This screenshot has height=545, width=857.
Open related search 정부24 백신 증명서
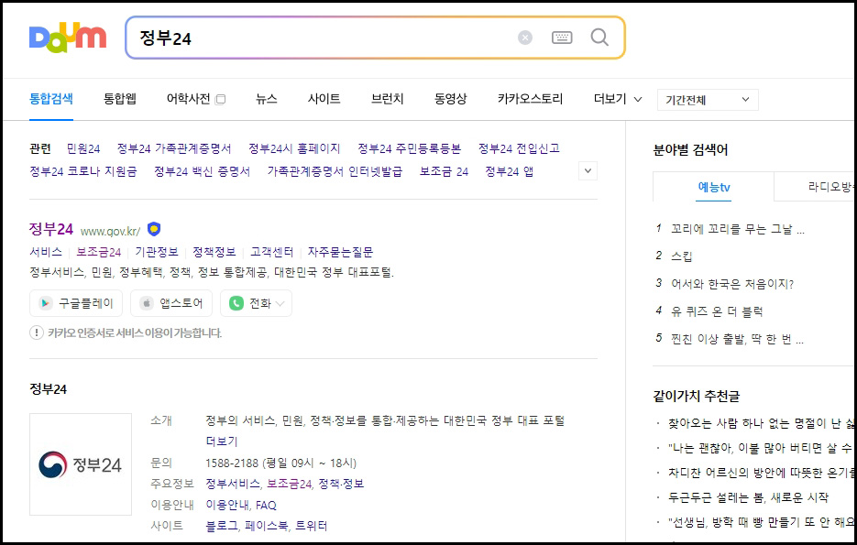[x=202, y=171]
